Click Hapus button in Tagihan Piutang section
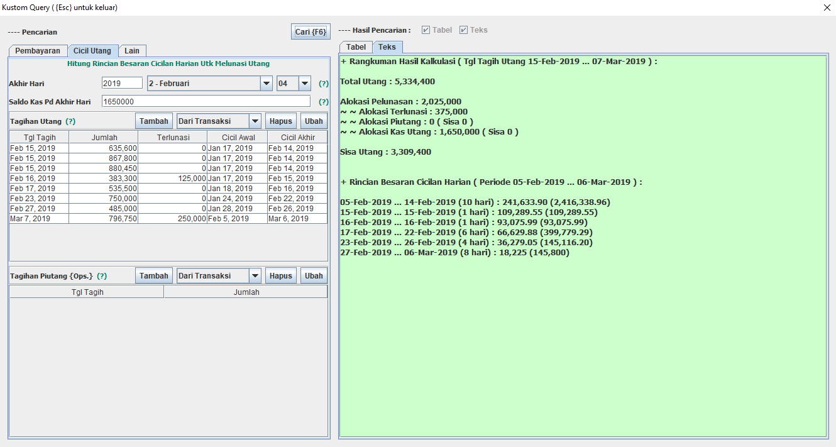This screenshot has width=836, height=447. click(x=281, y=276)
